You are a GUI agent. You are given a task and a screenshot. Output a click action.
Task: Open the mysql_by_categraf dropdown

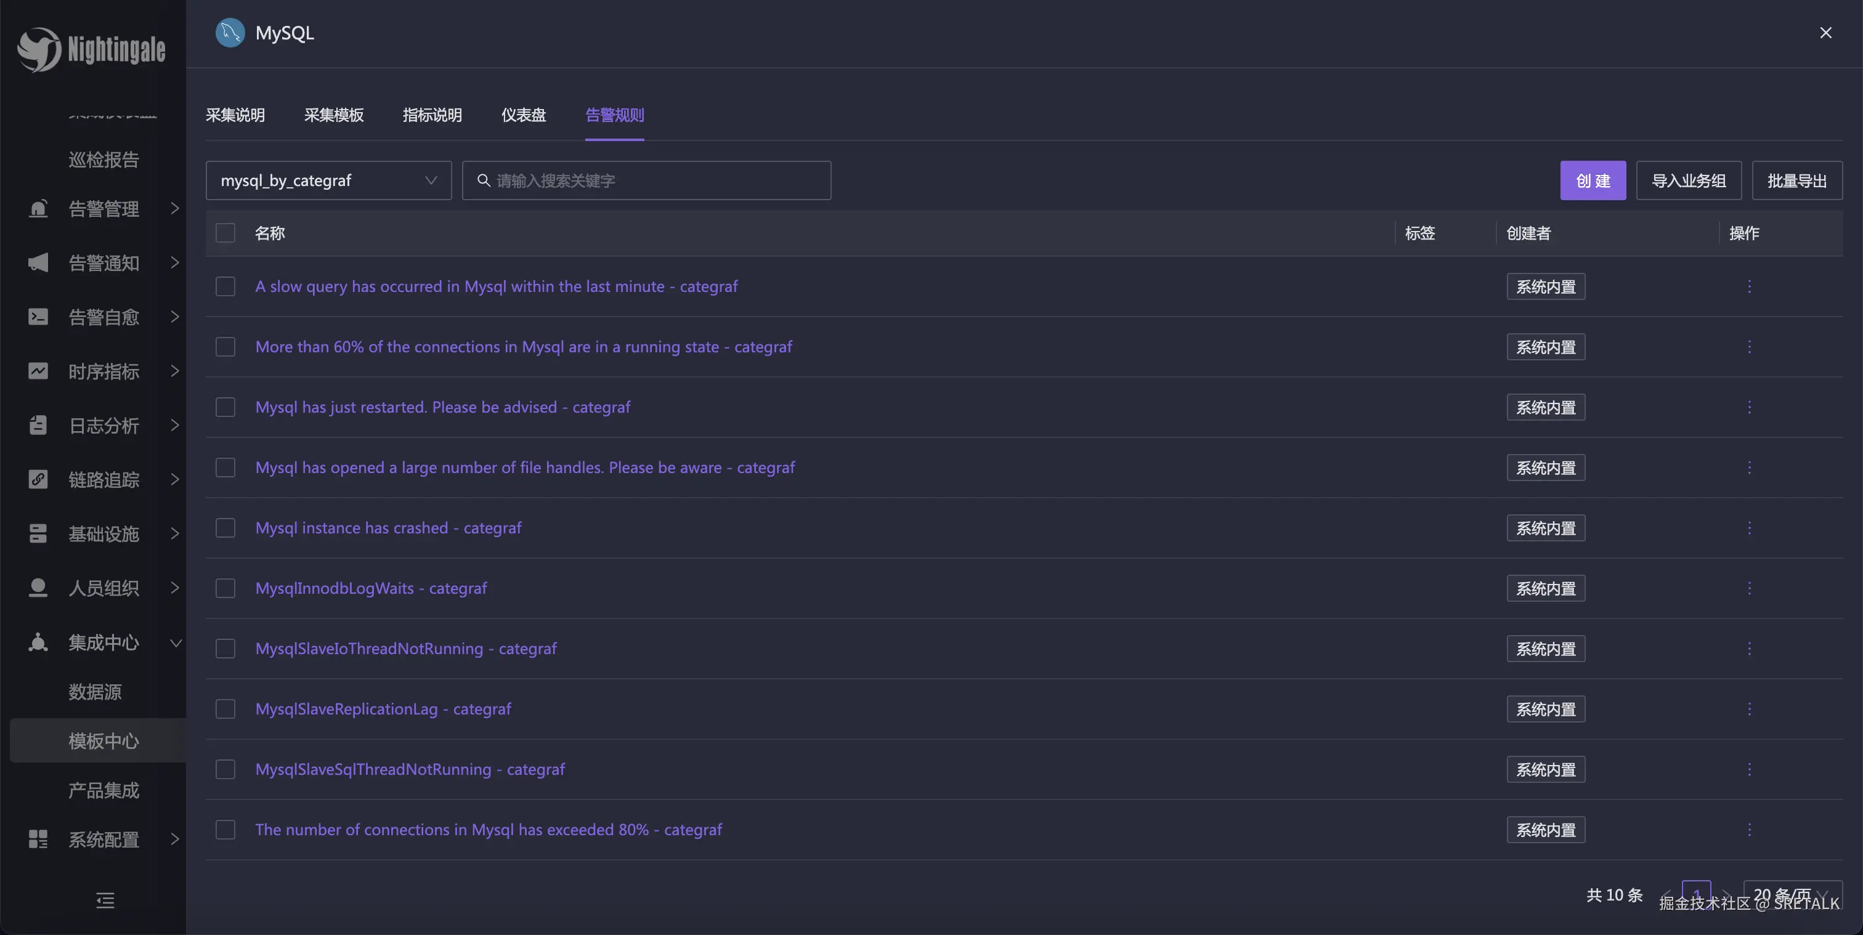[328, 180]
